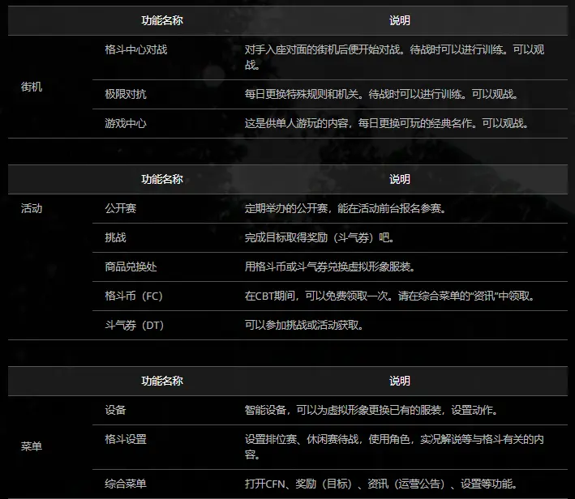Click the 格斗设置 row label
This screenshot has height=499, width=575.
tap(126, 439)
